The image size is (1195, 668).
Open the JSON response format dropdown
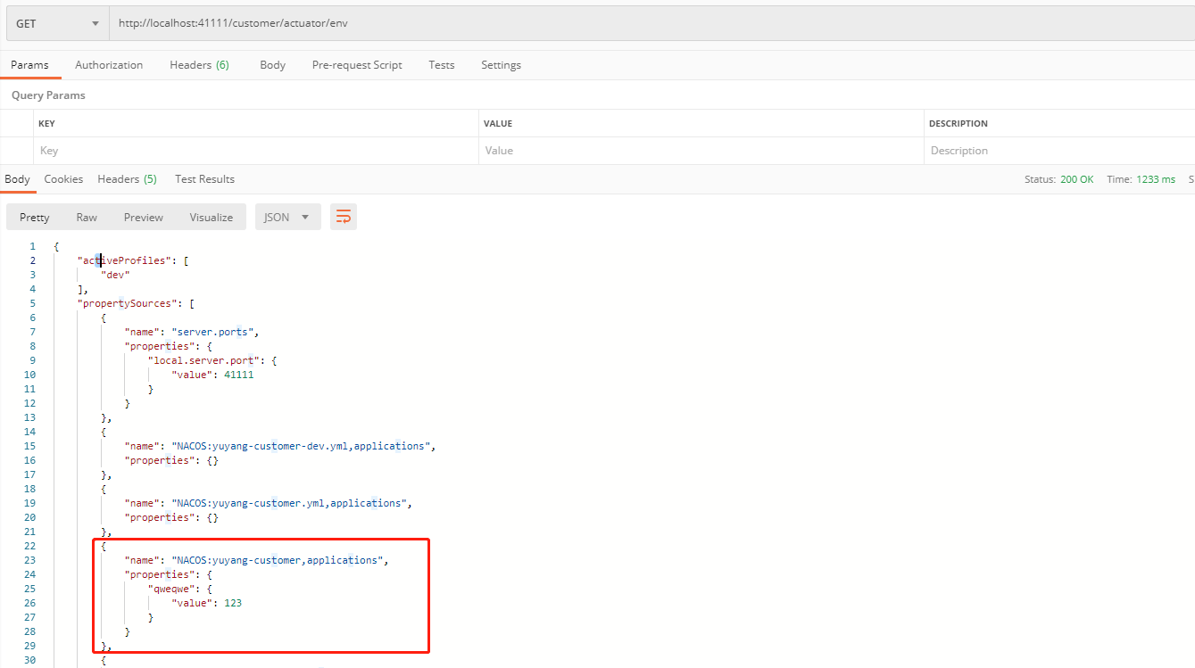tap(287, 216)
